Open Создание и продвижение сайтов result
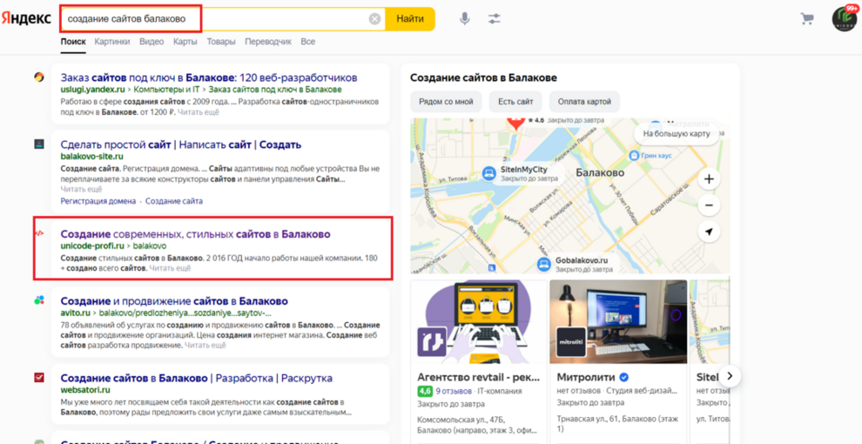 [174, 301]
